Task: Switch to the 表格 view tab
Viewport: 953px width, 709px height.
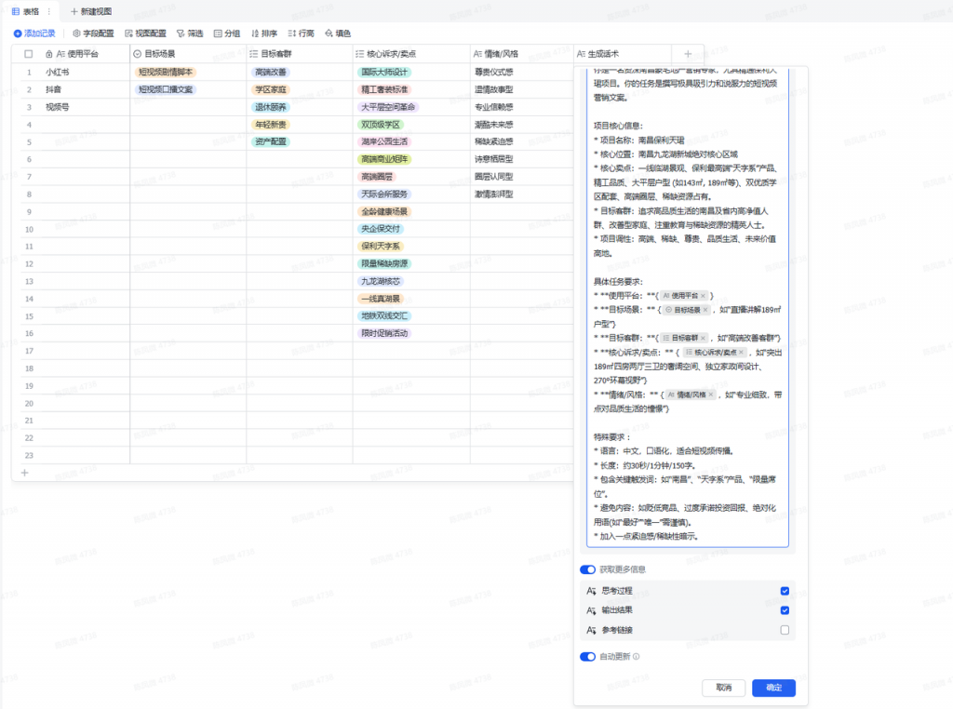Action: [25, 11]
